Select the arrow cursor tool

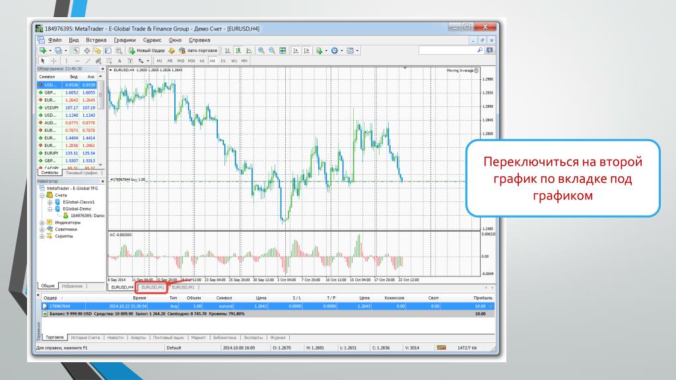[43, 61]
